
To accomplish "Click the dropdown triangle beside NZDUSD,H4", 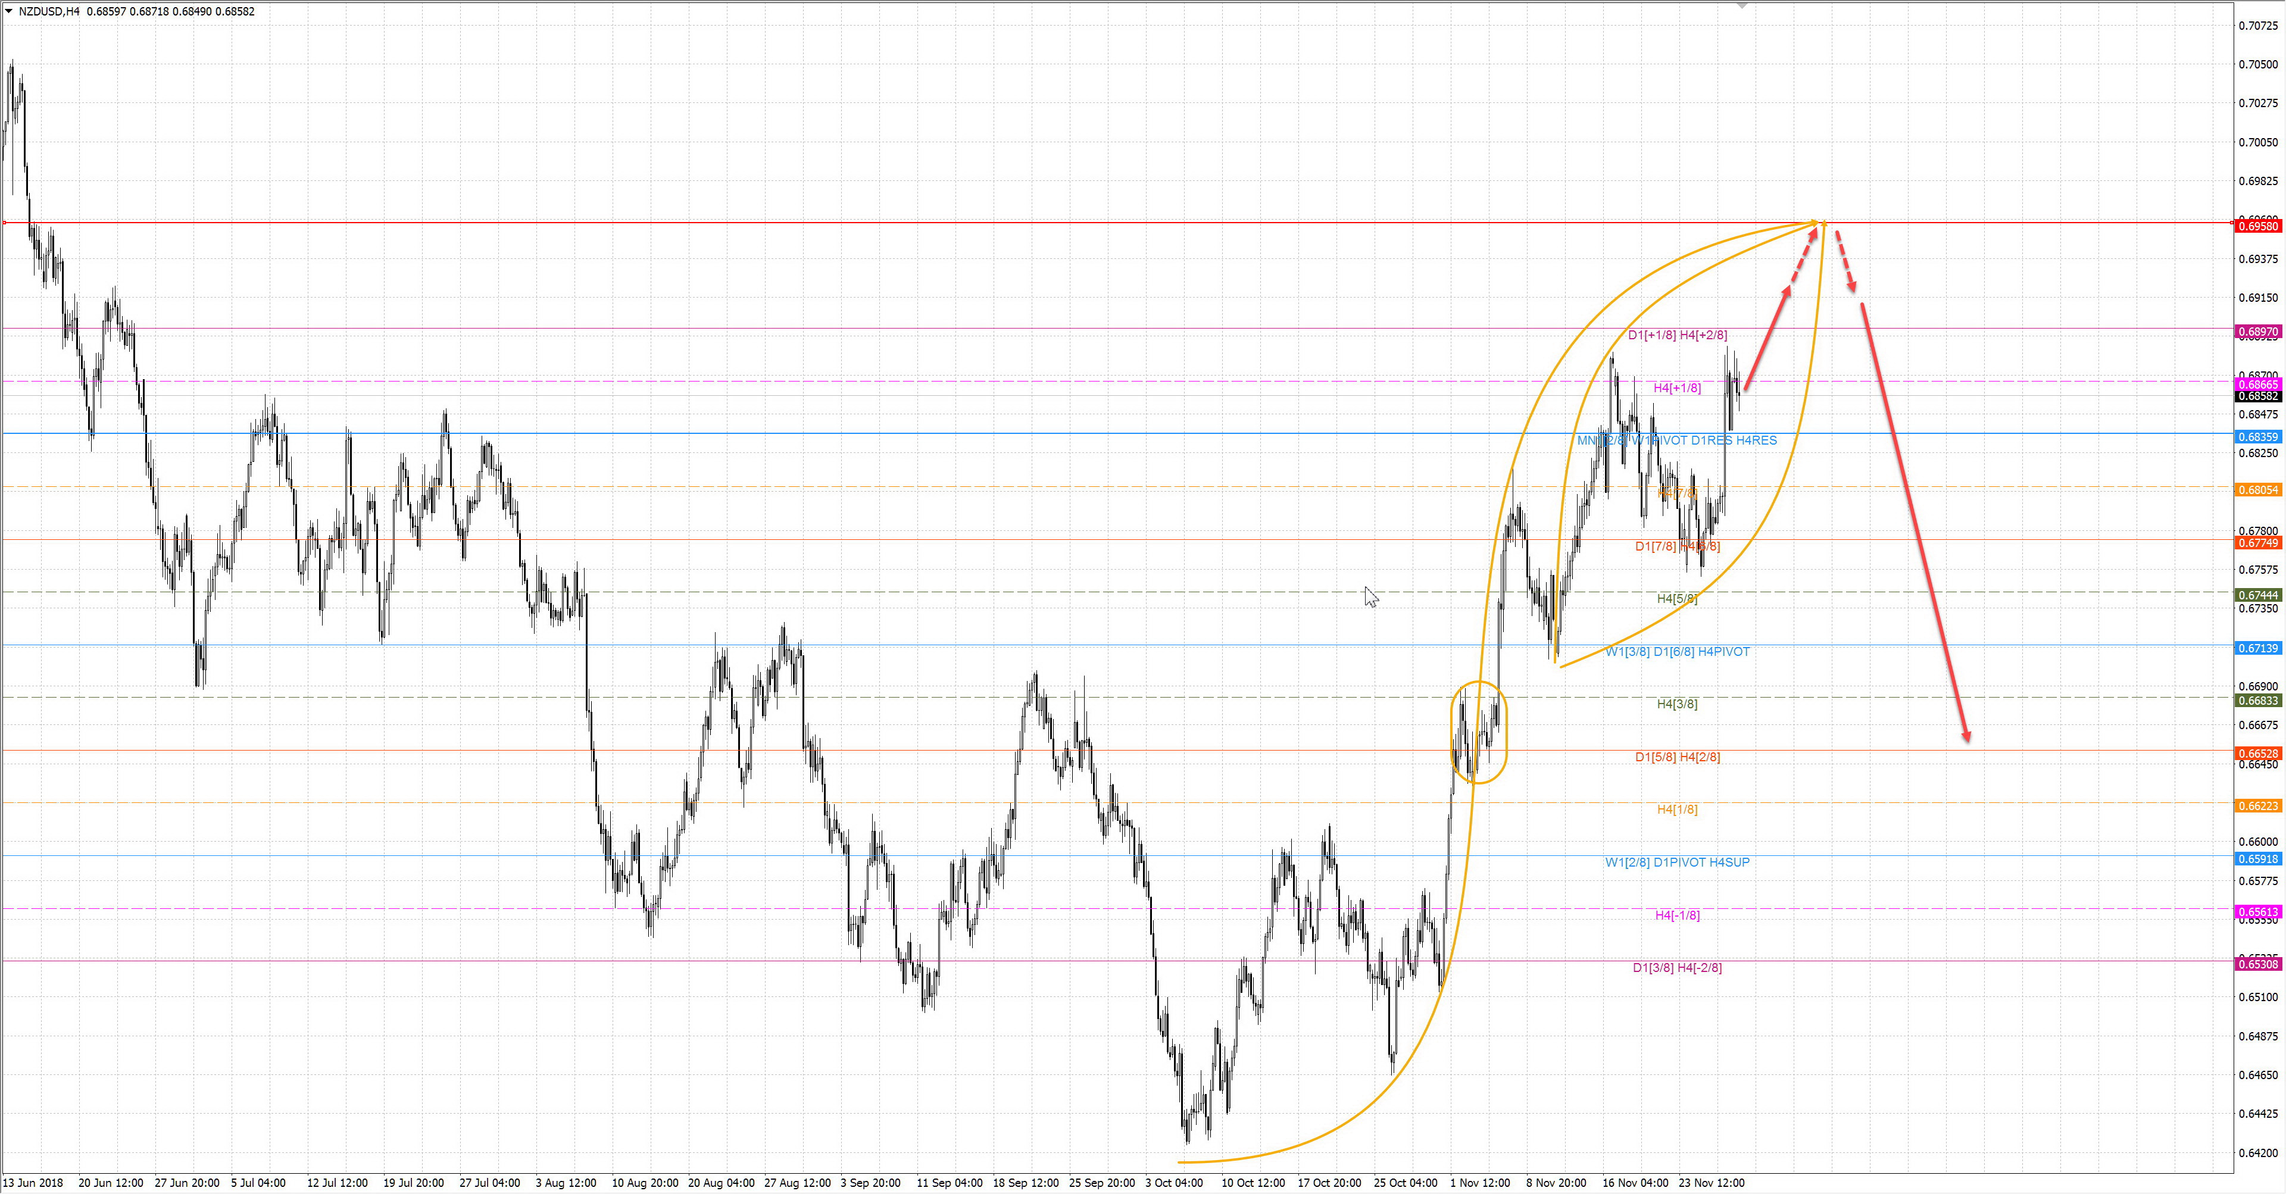I will 8,11.
